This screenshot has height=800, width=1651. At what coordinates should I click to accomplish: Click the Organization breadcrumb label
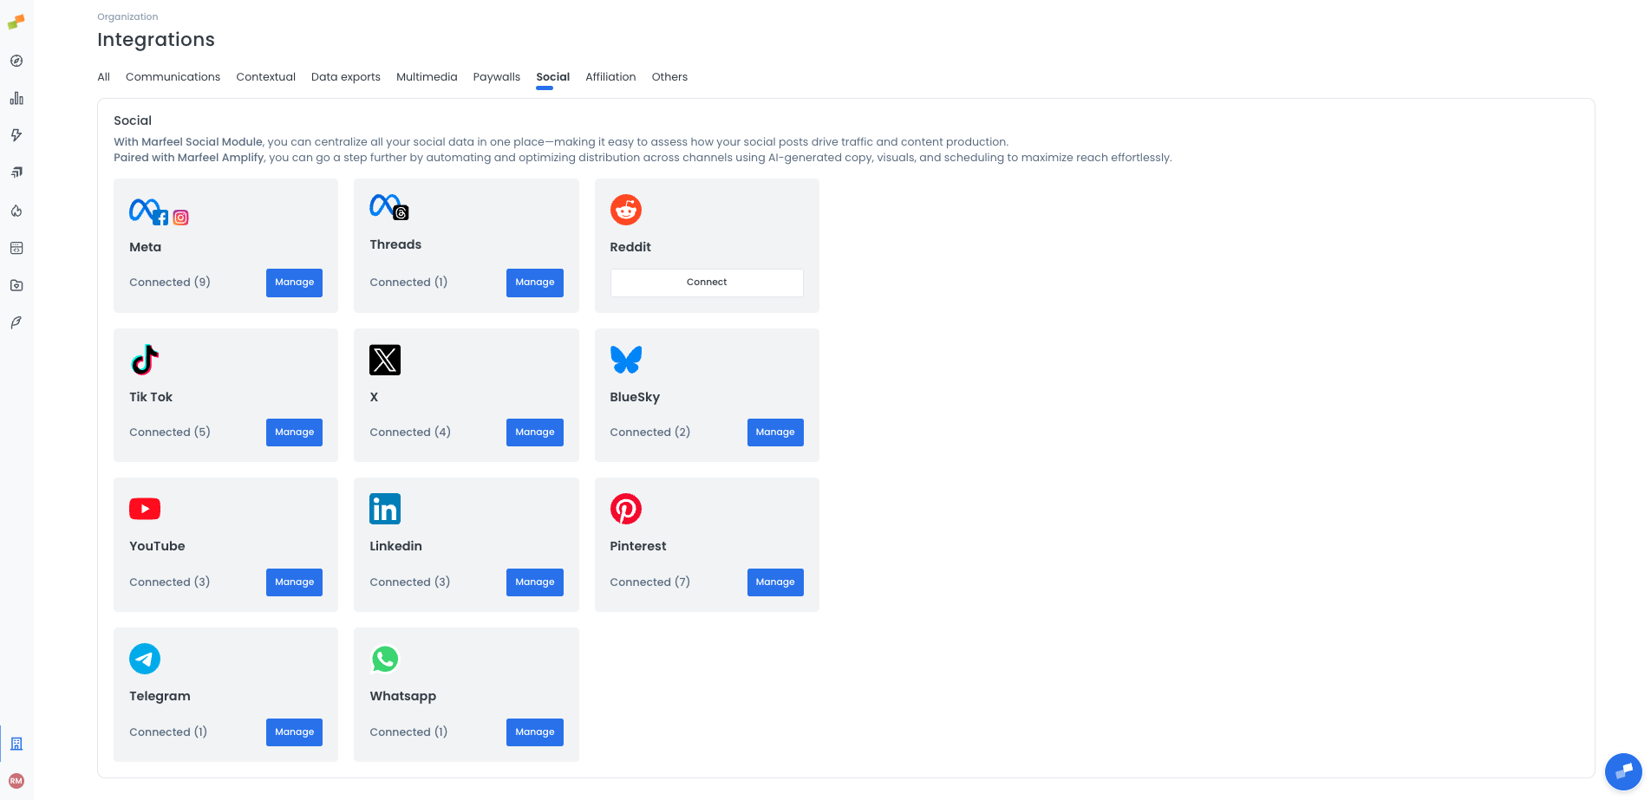(x=127, y=16)
